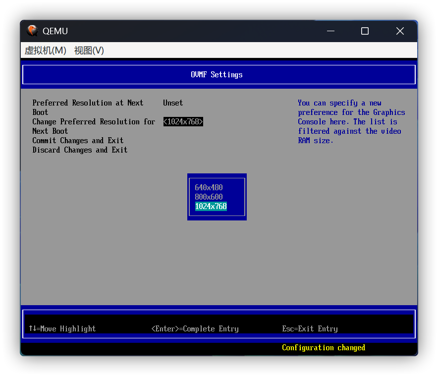Minimize the QEMU window
This screenshot has width=438, height=376.
(330, 31)
